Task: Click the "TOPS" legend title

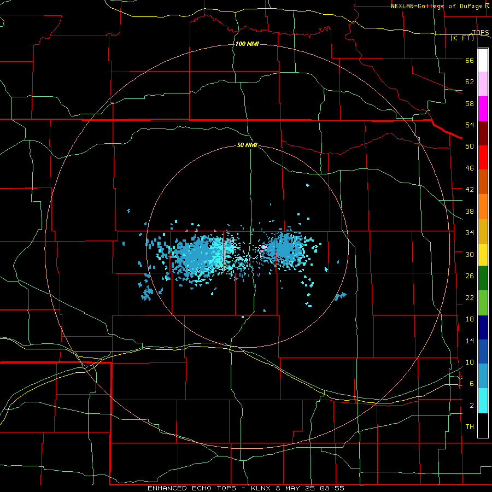Action: click(x=481, y=32)
